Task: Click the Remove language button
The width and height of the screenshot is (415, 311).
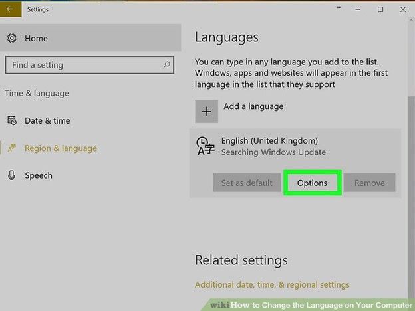Action: (370, 183)
